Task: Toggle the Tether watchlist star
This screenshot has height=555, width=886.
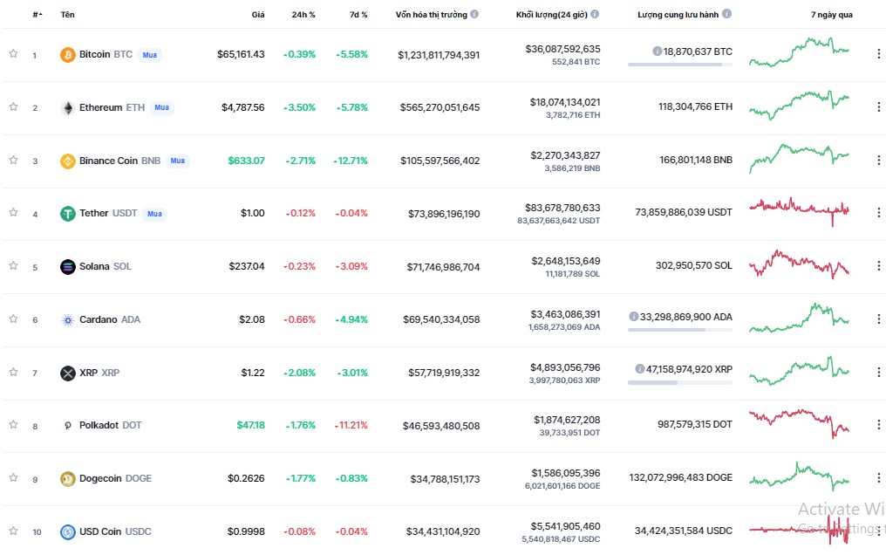Action: coord(13,213)
